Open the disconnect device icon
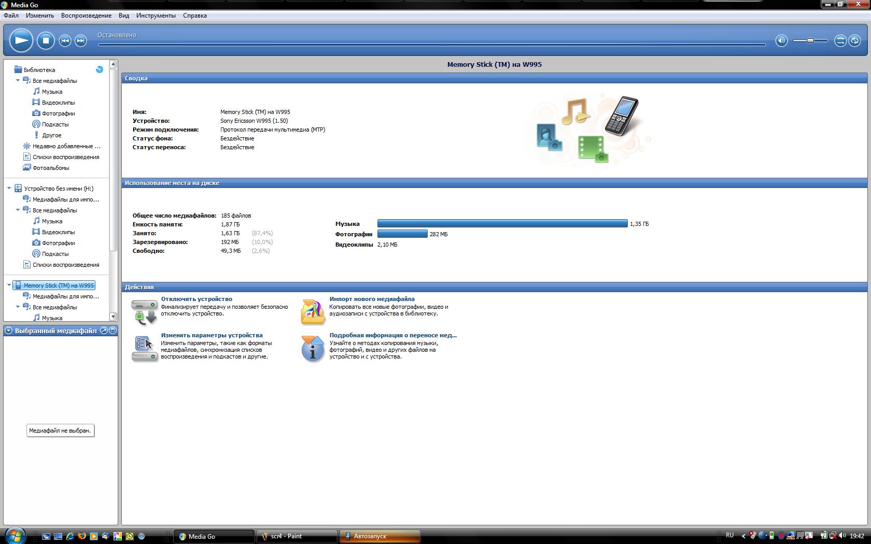 point(144,311)
